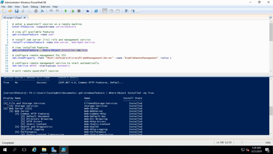Viewport: 273px width, 154px height.
Task: Maximize the script pane layout
Action: click(x=118, y=11)
